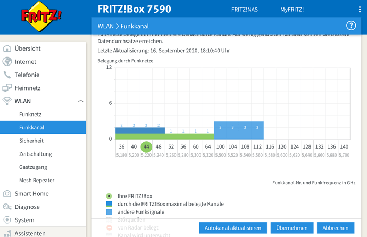367x237 pixels.
Task: Click Funkkanal in the breadcrumb
Action: point(135,26)
